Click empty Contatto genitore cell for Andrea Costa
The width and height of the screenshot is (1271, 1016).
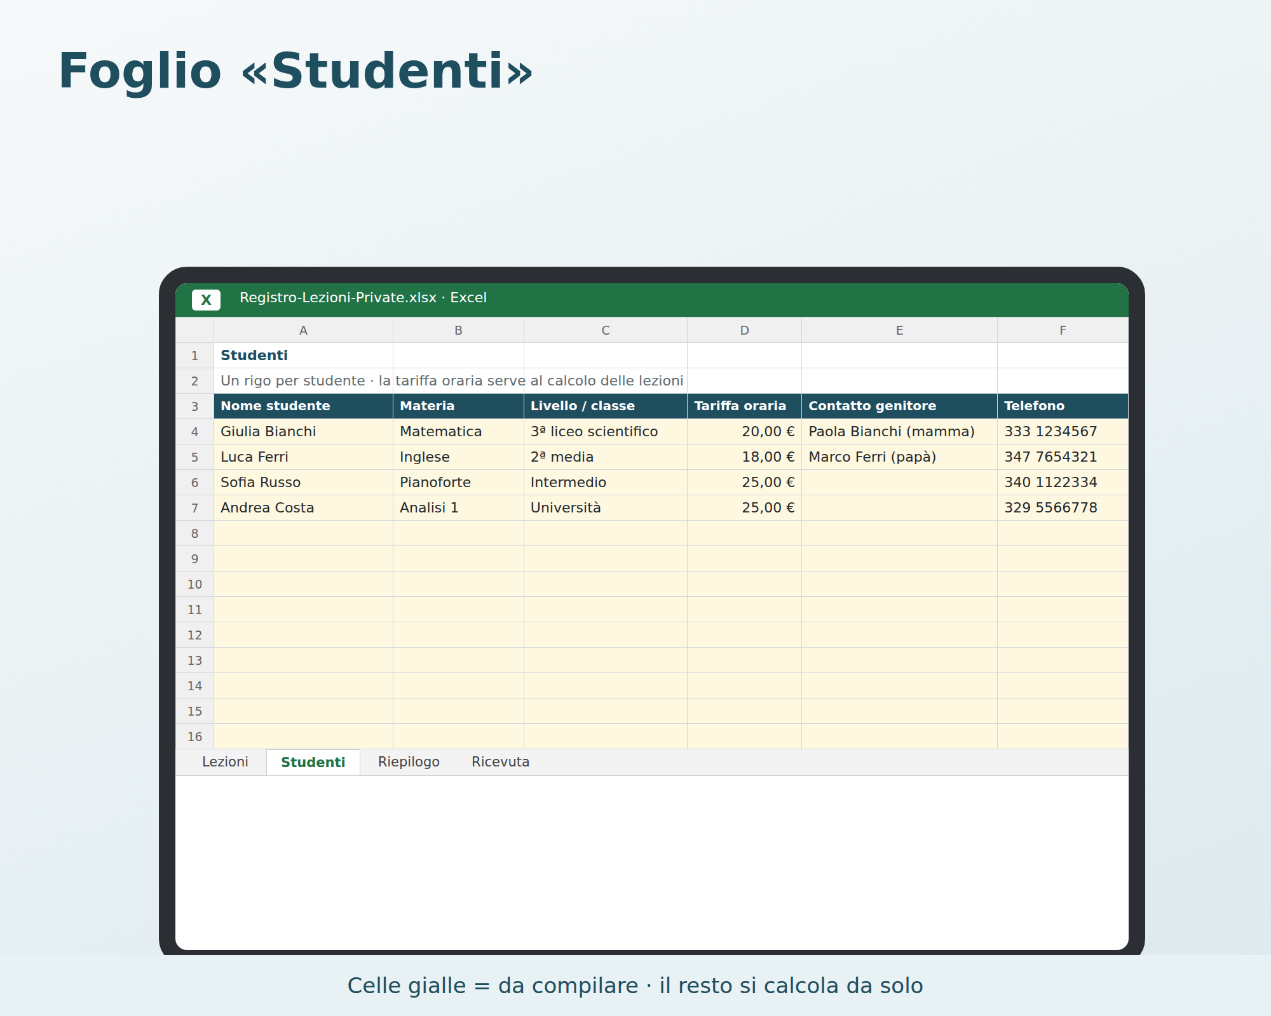click(899, 508)
